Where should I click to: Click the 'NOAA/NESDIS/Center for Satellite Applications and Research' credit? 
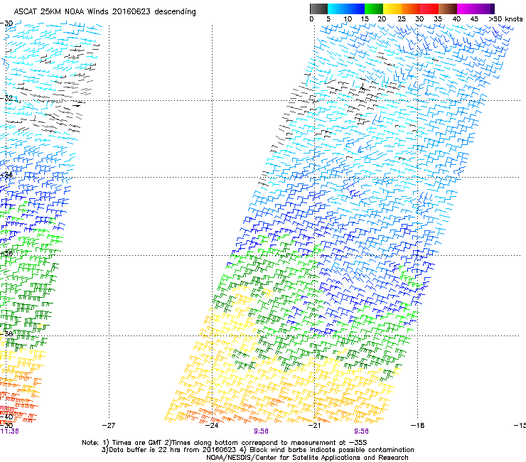pyautogui.click(x=307, y=458)
